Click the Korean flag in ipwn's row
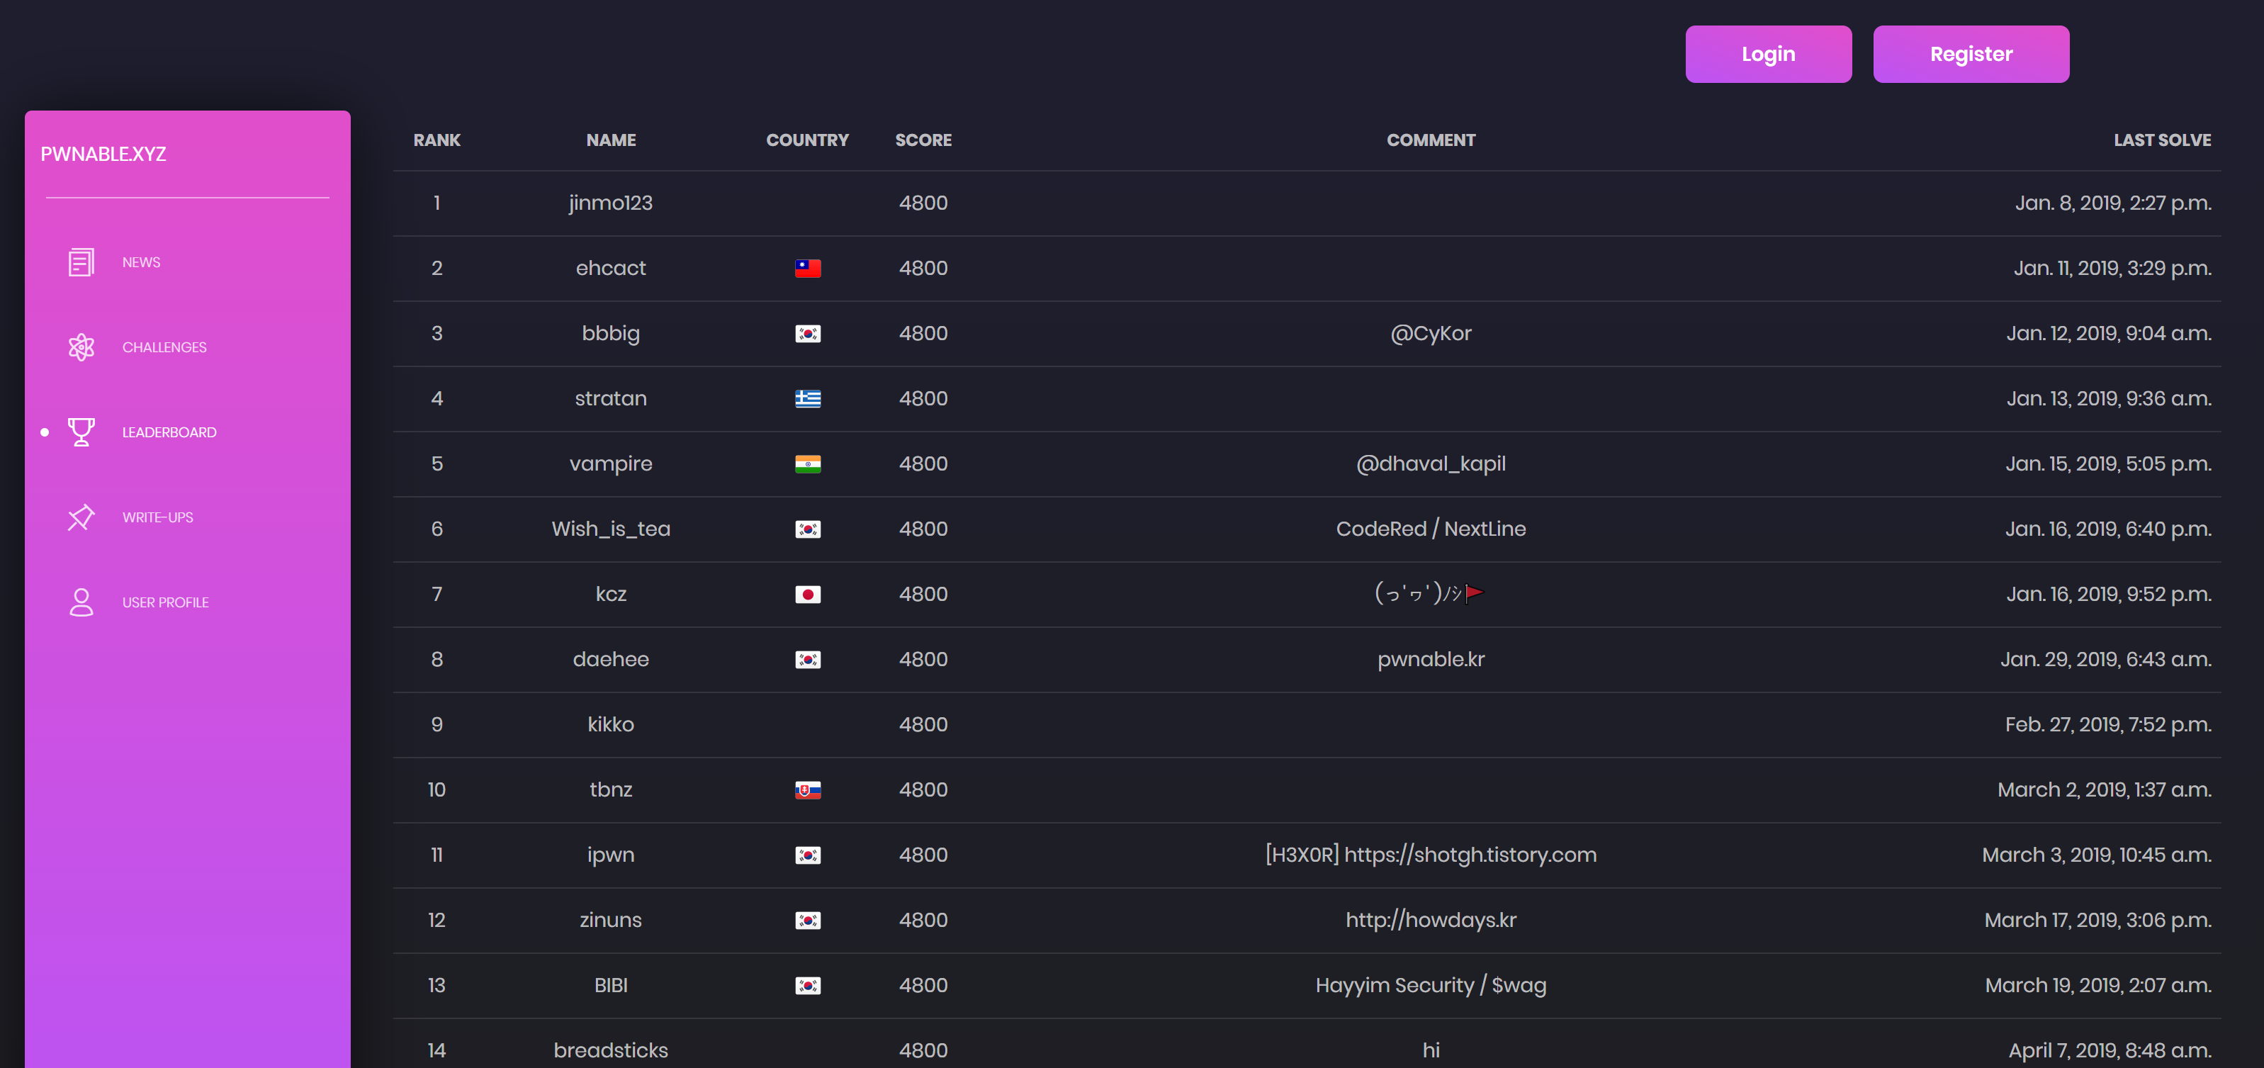The image size is (2264, 1068). [x=808, y=855]
